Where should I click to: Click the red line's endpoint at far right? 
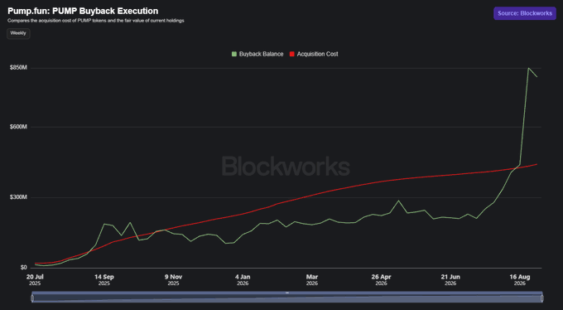[x=537, y=164]
